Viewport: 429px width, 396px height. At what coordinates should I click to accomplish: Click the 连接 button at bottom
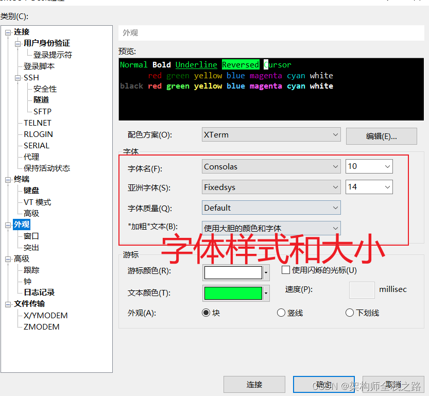pyautogui.click(x=254, y=385)
